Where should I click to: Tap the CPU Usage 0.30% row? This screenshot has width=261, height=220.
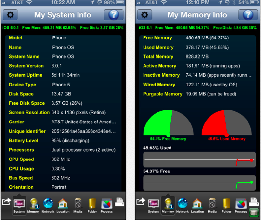[x=63, y=169]
